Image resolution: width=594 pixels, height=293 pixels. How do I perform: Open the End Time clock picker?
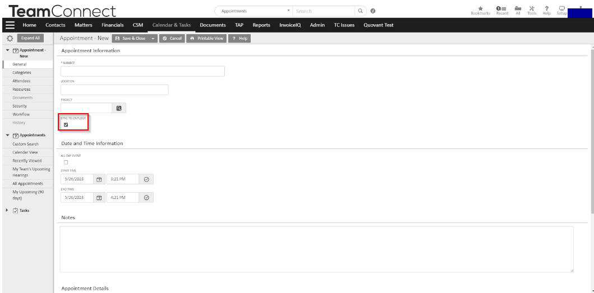(146, 198)
